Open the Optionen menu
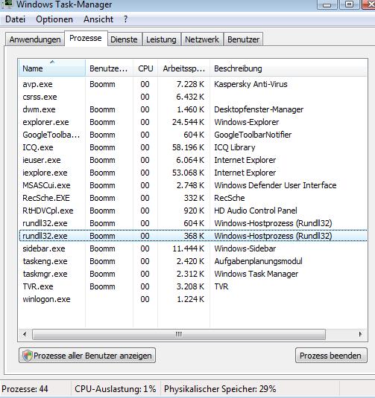This screenshot has height=398, width=375. click(54, 19)
